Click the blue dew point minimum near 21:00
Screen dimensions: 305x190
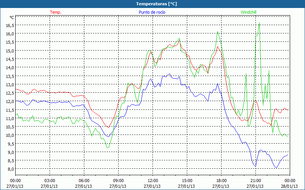coord(255,166)
